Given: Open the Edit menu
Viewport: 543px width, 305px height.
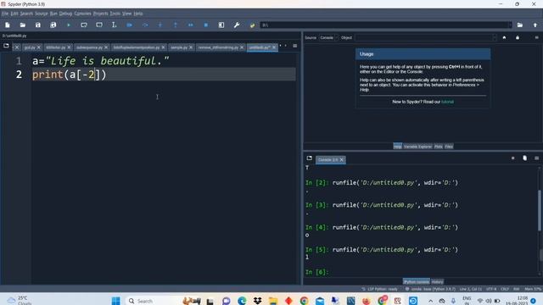Looking at the screenshot, I should click(x=14, y=14).
